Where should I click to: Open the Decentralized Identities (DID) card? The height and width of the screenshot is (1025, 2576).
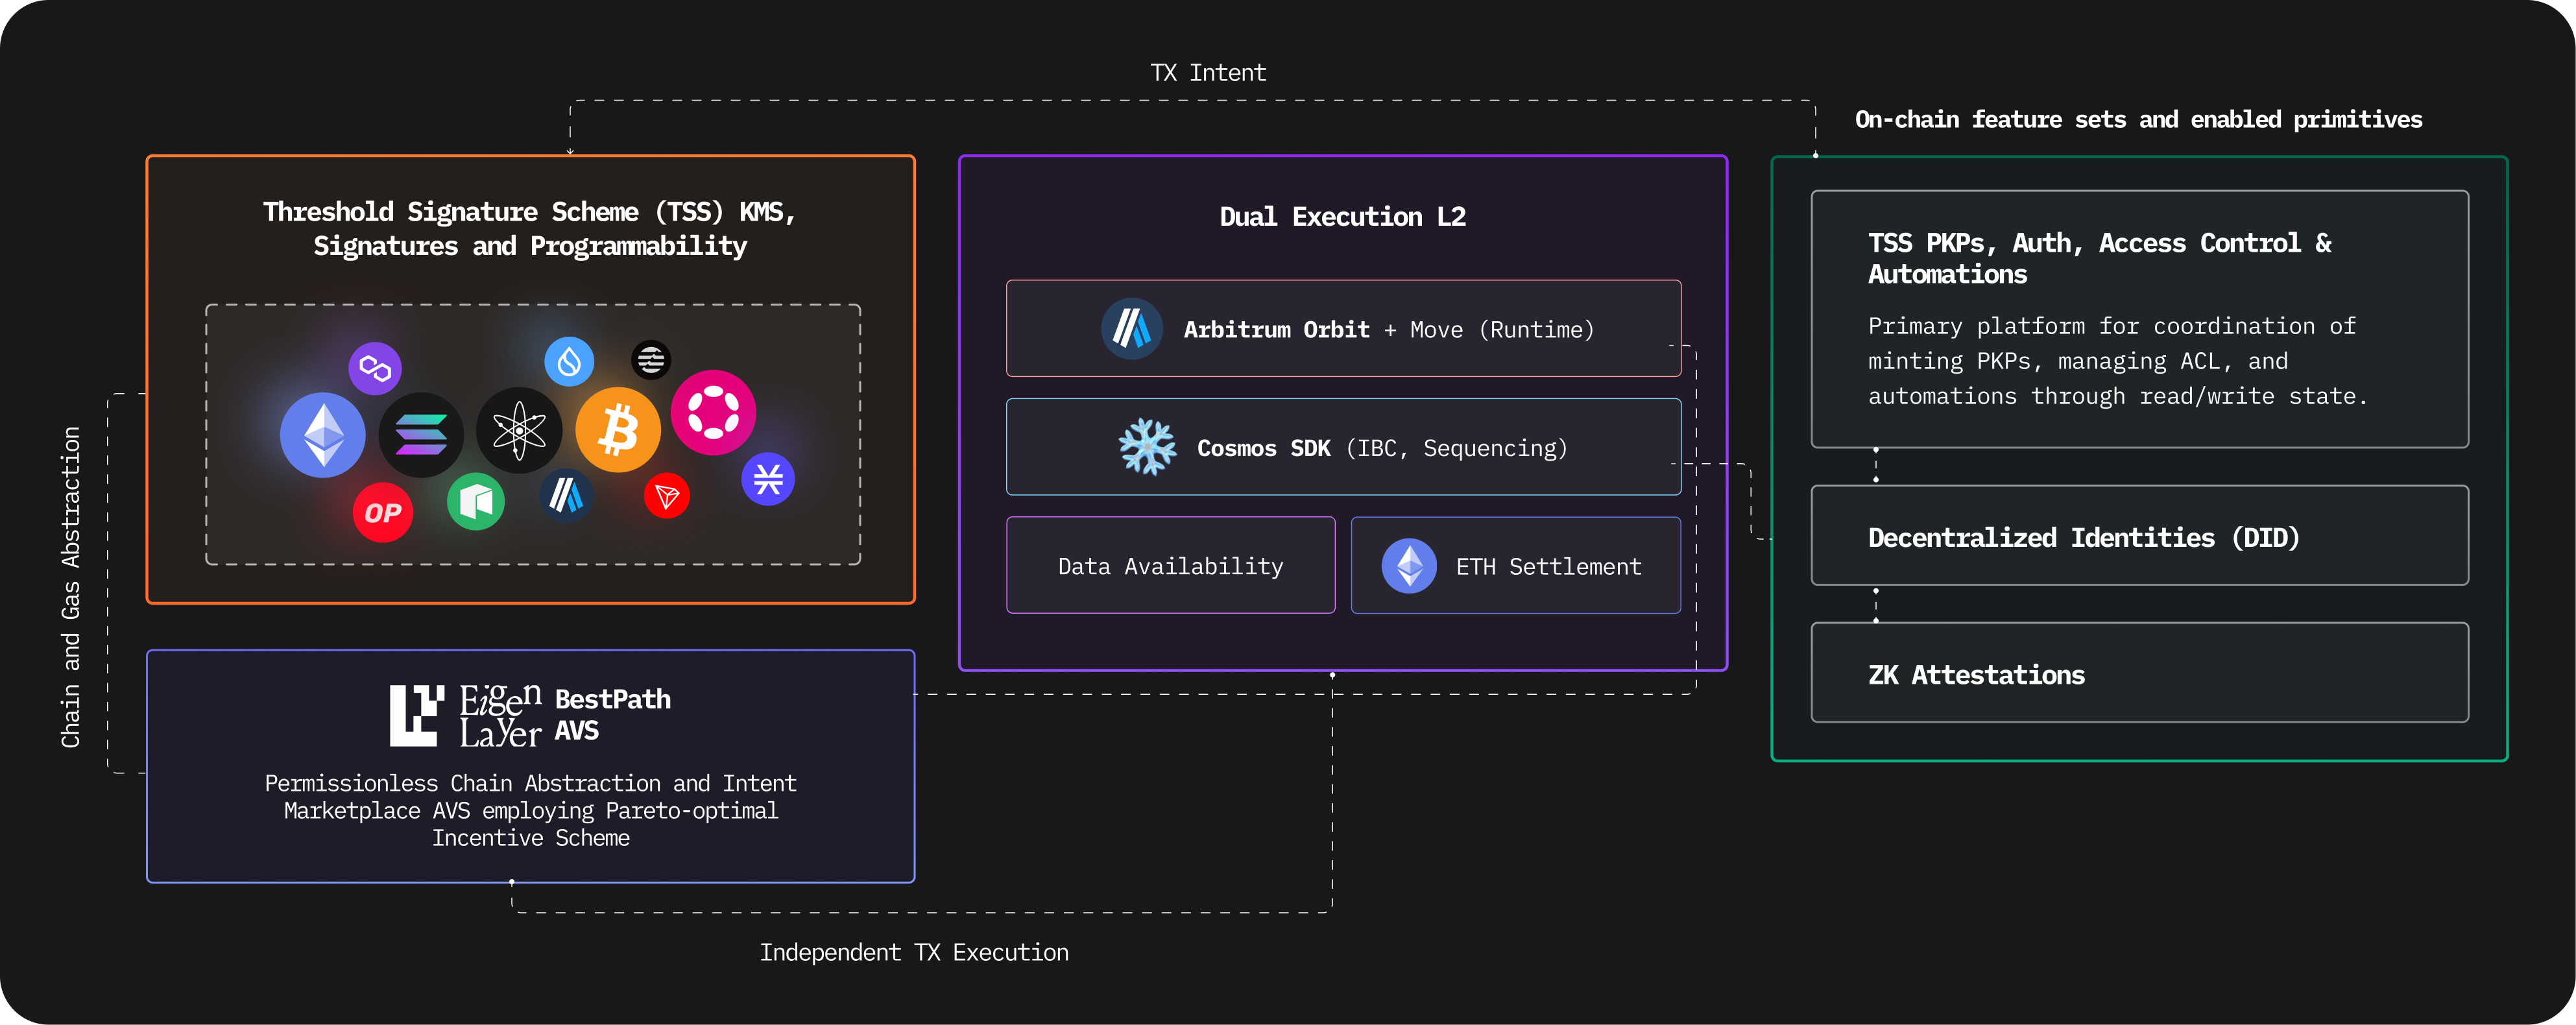click(x=2139, y=535)
